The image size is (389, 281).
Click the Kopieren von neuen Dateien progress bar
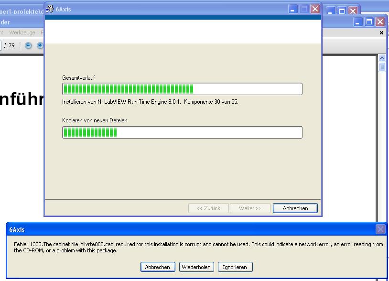coord(183,132)
